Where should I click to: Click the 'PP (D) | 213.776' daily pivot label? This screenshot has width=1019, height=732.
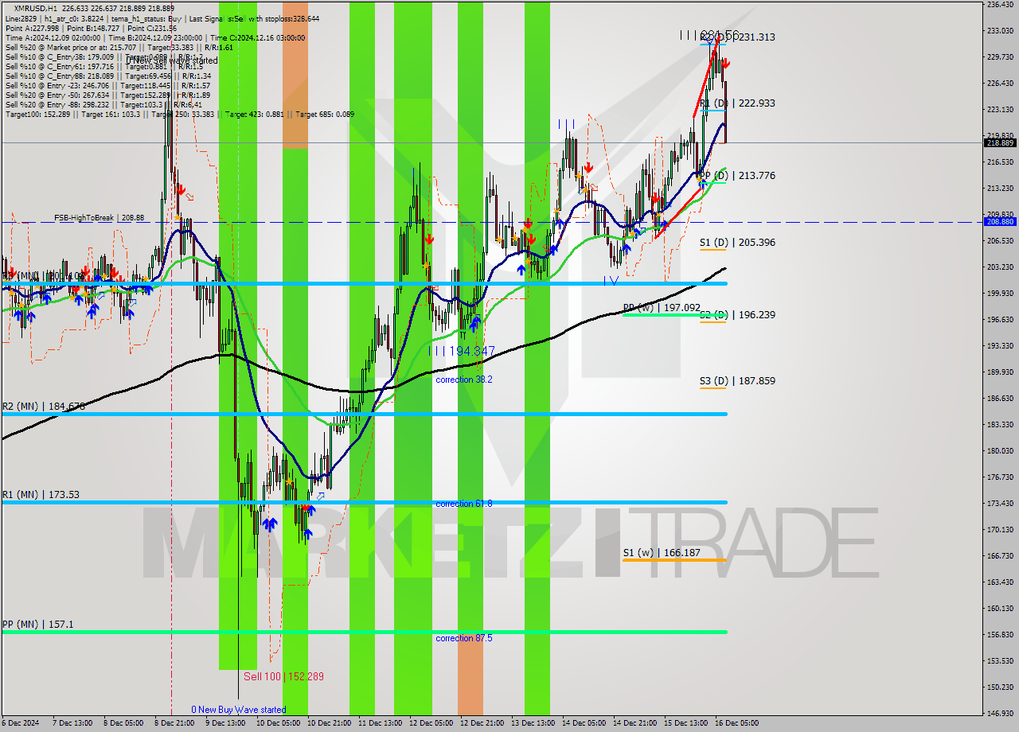click(x=737, y=176)
